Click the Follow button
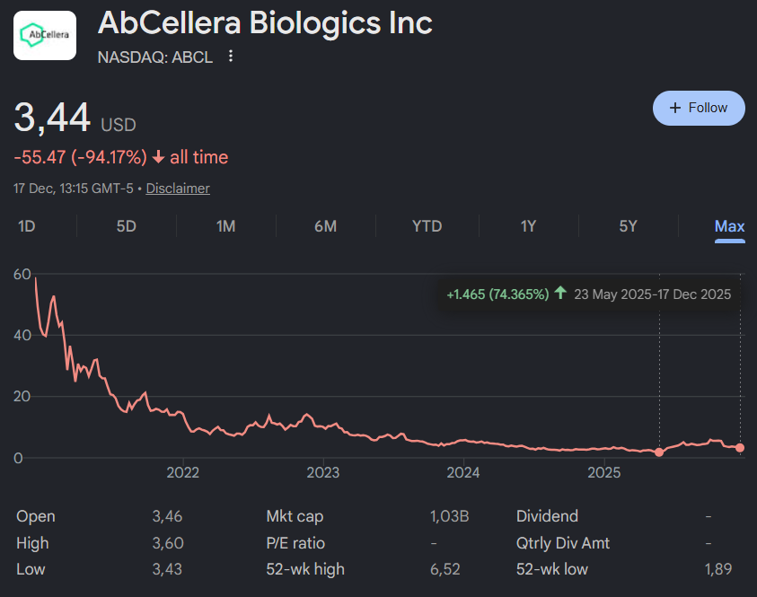The image size is (757, 597). click(699, 108)
